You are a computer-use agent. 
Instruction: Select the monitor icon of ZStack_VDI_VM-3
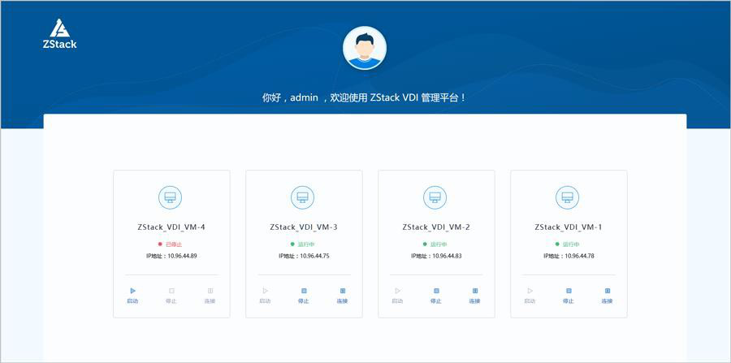pyautogui.click(x=303, y=197)
